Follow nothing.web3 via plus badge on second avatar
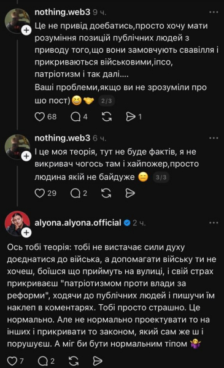The image size is (224, 368). [x=26, y=156]
